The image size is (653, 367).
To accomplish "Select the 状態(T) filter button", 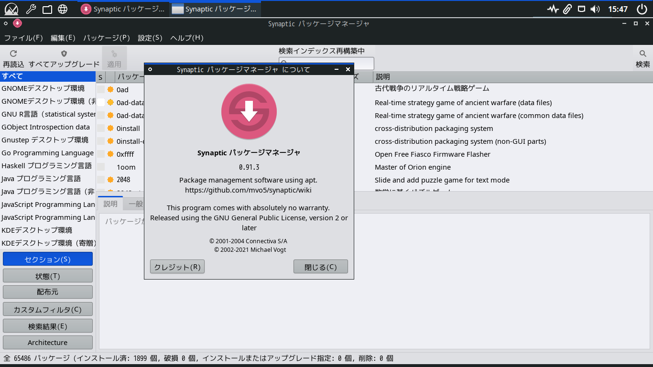I will (48, 276).
